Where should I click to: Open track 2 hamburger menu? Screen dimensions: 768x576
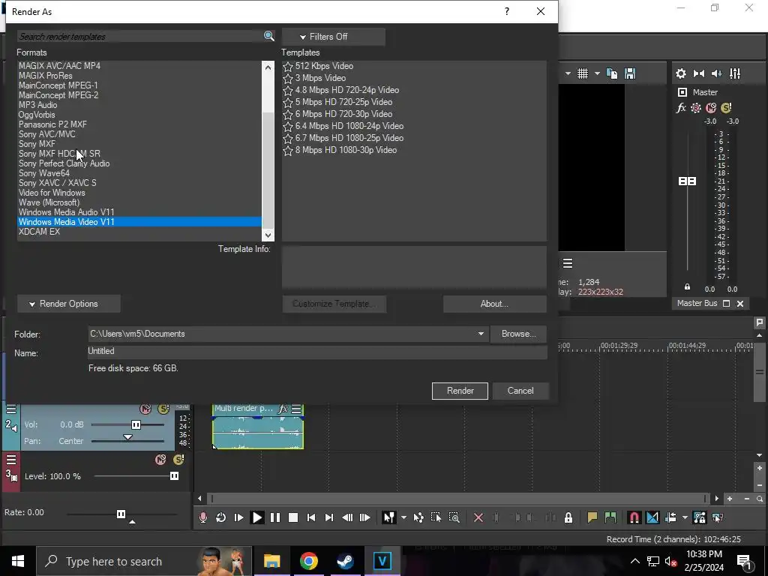(10, 409)
